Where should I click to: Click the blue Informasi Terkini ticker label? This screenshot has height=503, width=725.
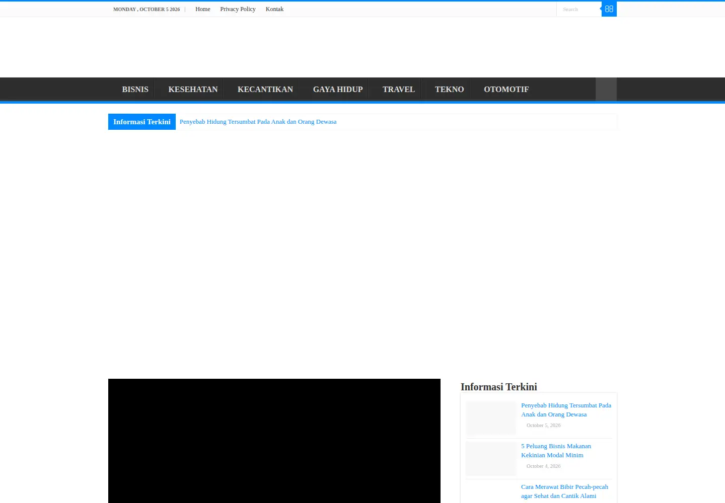tap(142, 122)
